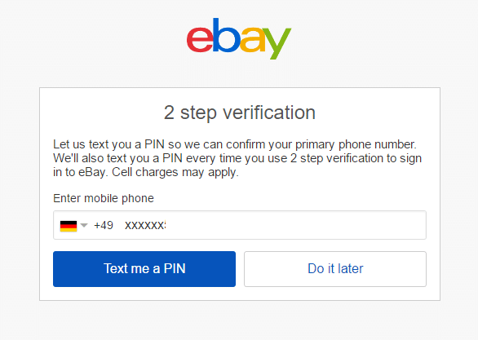Click the Text me a PIN button
Viewport: 478px width, 340px height.
tap(144, 269)
